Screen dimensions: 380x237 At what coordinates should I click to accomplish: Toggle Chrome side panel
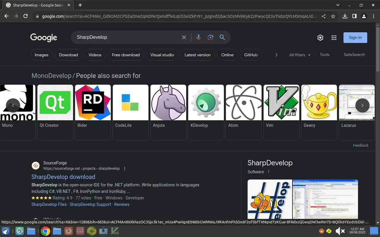pyautogui.click(x=354, y=16)
